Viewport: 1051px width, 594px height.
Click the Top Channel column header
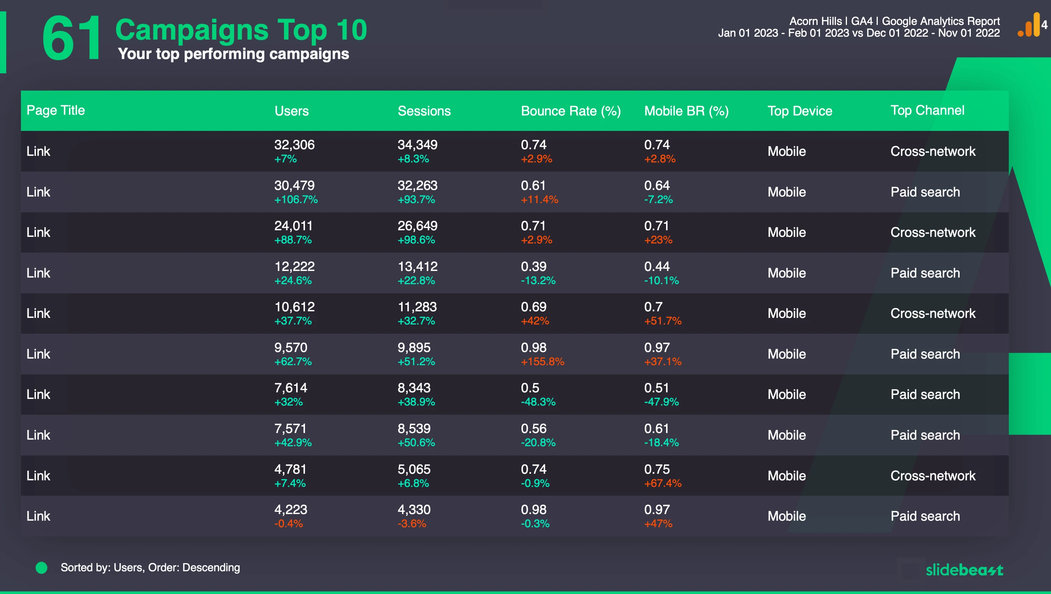click(927, 111)
